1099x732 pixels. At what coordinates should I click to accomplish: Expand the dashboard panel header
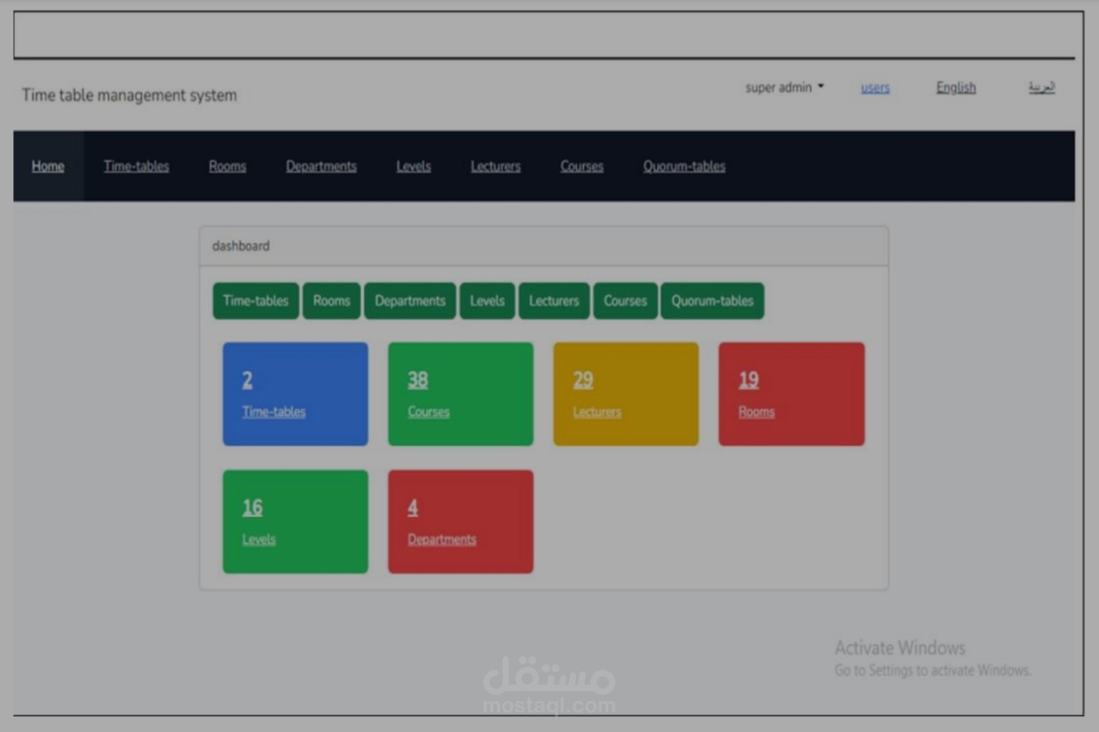click(x=241, y=246)
